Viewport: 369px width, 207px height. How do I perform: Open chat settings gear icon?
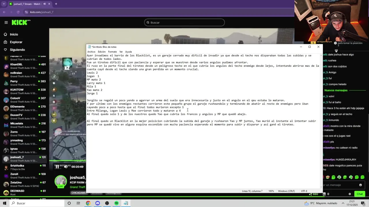click(350, 194)
